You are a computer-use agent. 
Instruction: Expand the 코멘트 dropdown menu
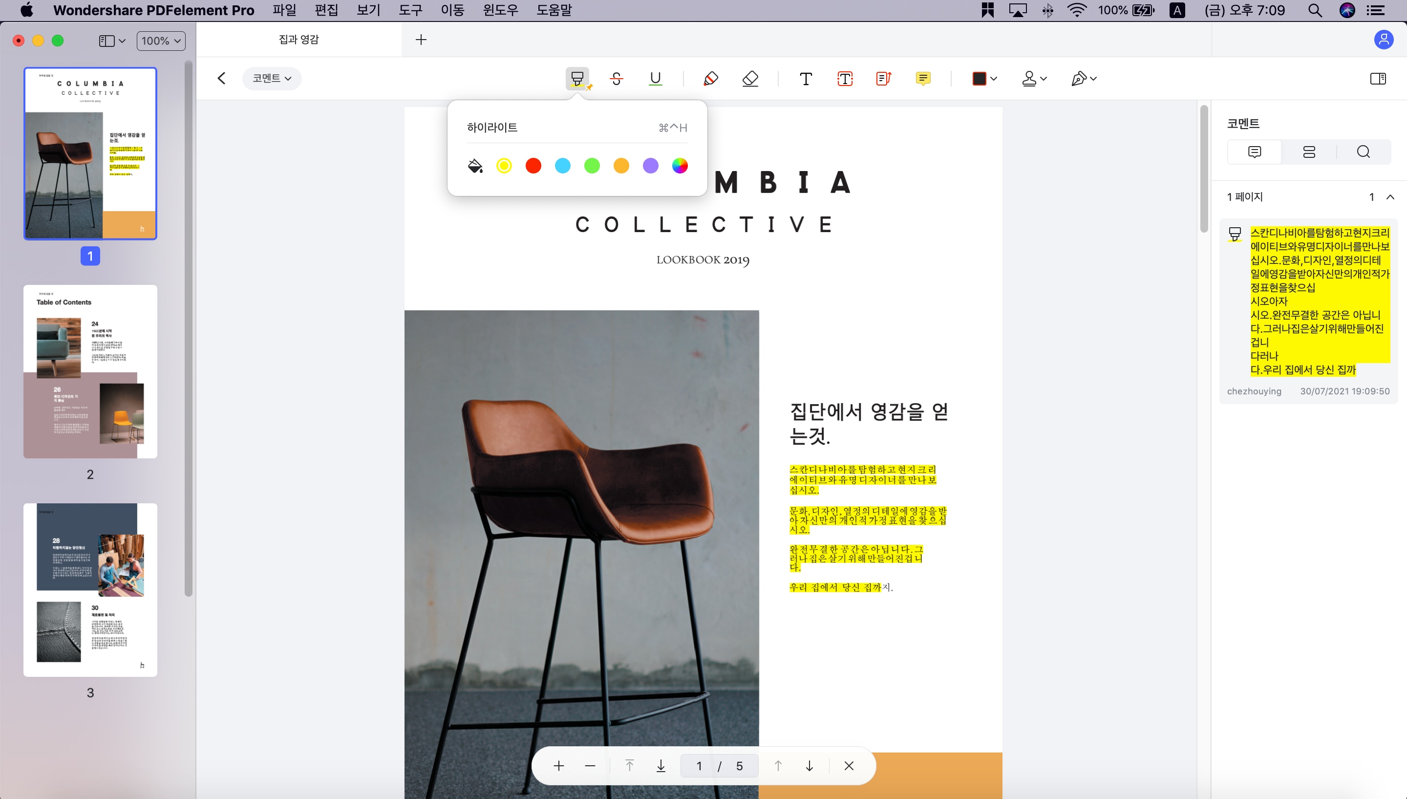coord(271,77)
